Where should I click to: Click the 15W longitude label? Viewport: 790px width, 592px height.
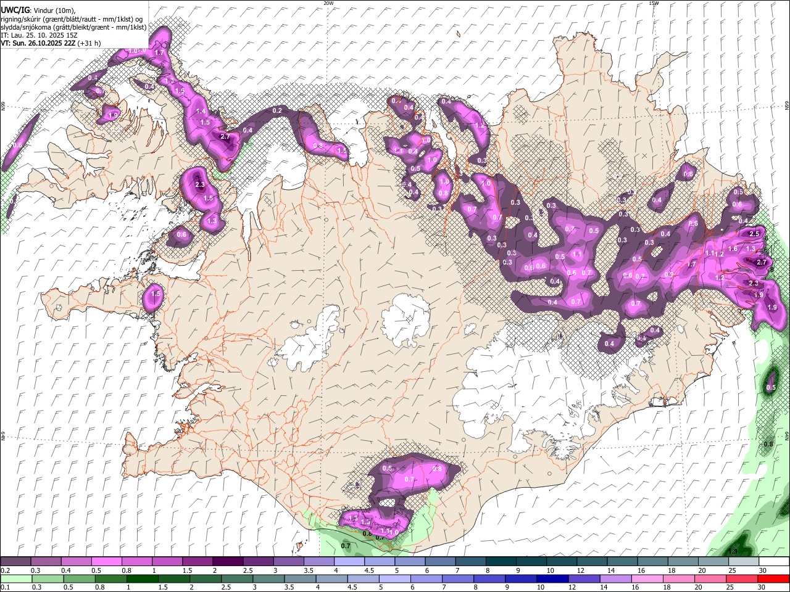tap(654, 3)
